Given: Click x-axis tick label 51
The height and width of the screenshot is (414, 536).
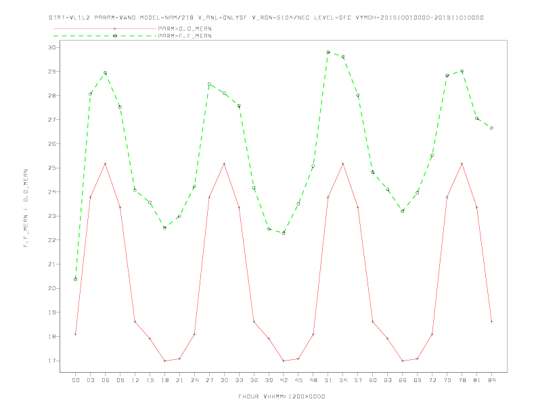Looking at the screenshot, I should pyautogui.click(x=328, y=380).
